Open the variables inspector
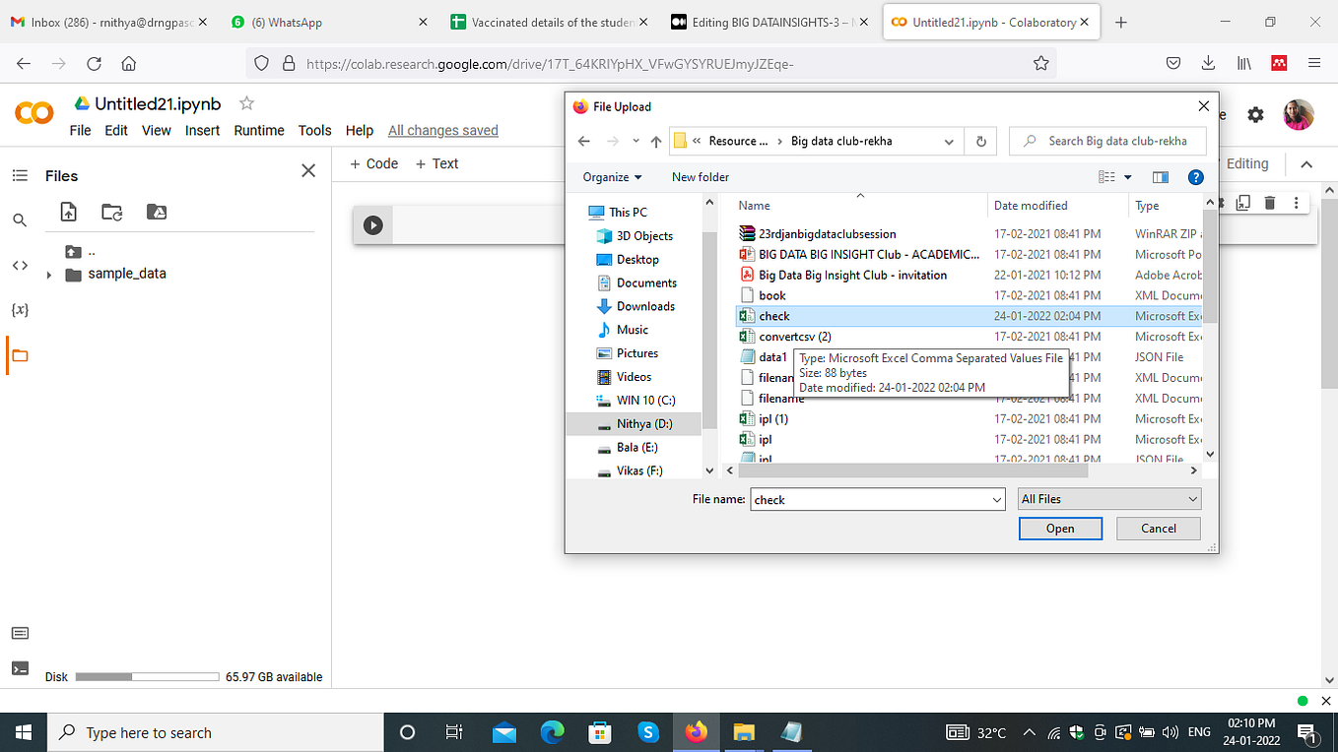Image resolution: width=1338 pixels, height=752 pixels. point(20,309)
